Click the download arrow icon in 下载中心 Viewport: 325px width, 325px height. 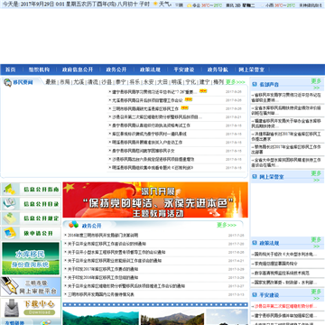click(x=12, y=307)
